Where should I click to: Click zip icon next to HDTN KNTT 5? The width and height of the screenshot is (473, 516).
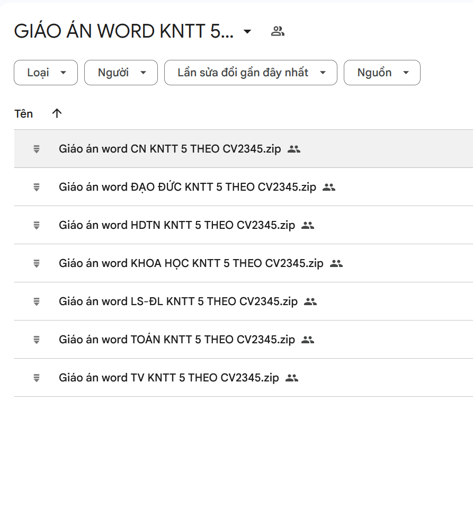coord(37,225)
